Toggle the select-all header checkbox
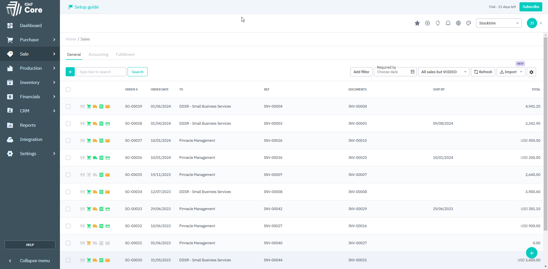 (x=68, y=89)
